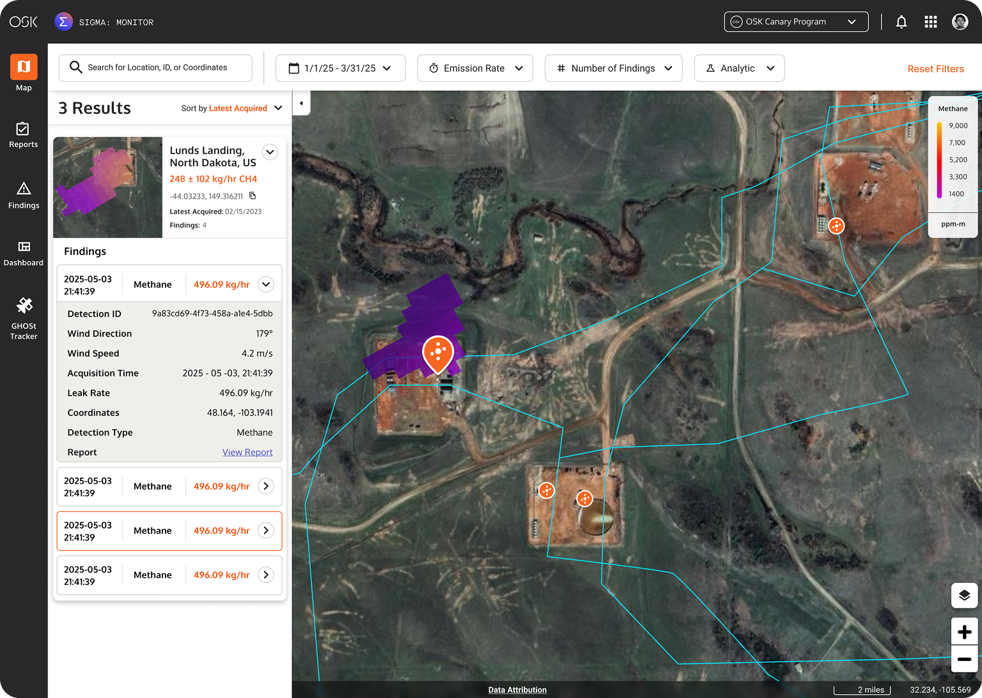Click the left marker at the bottom well pad
Viewport: 982px width, 698px height.
pyautogui.click(x=546, y=490)
